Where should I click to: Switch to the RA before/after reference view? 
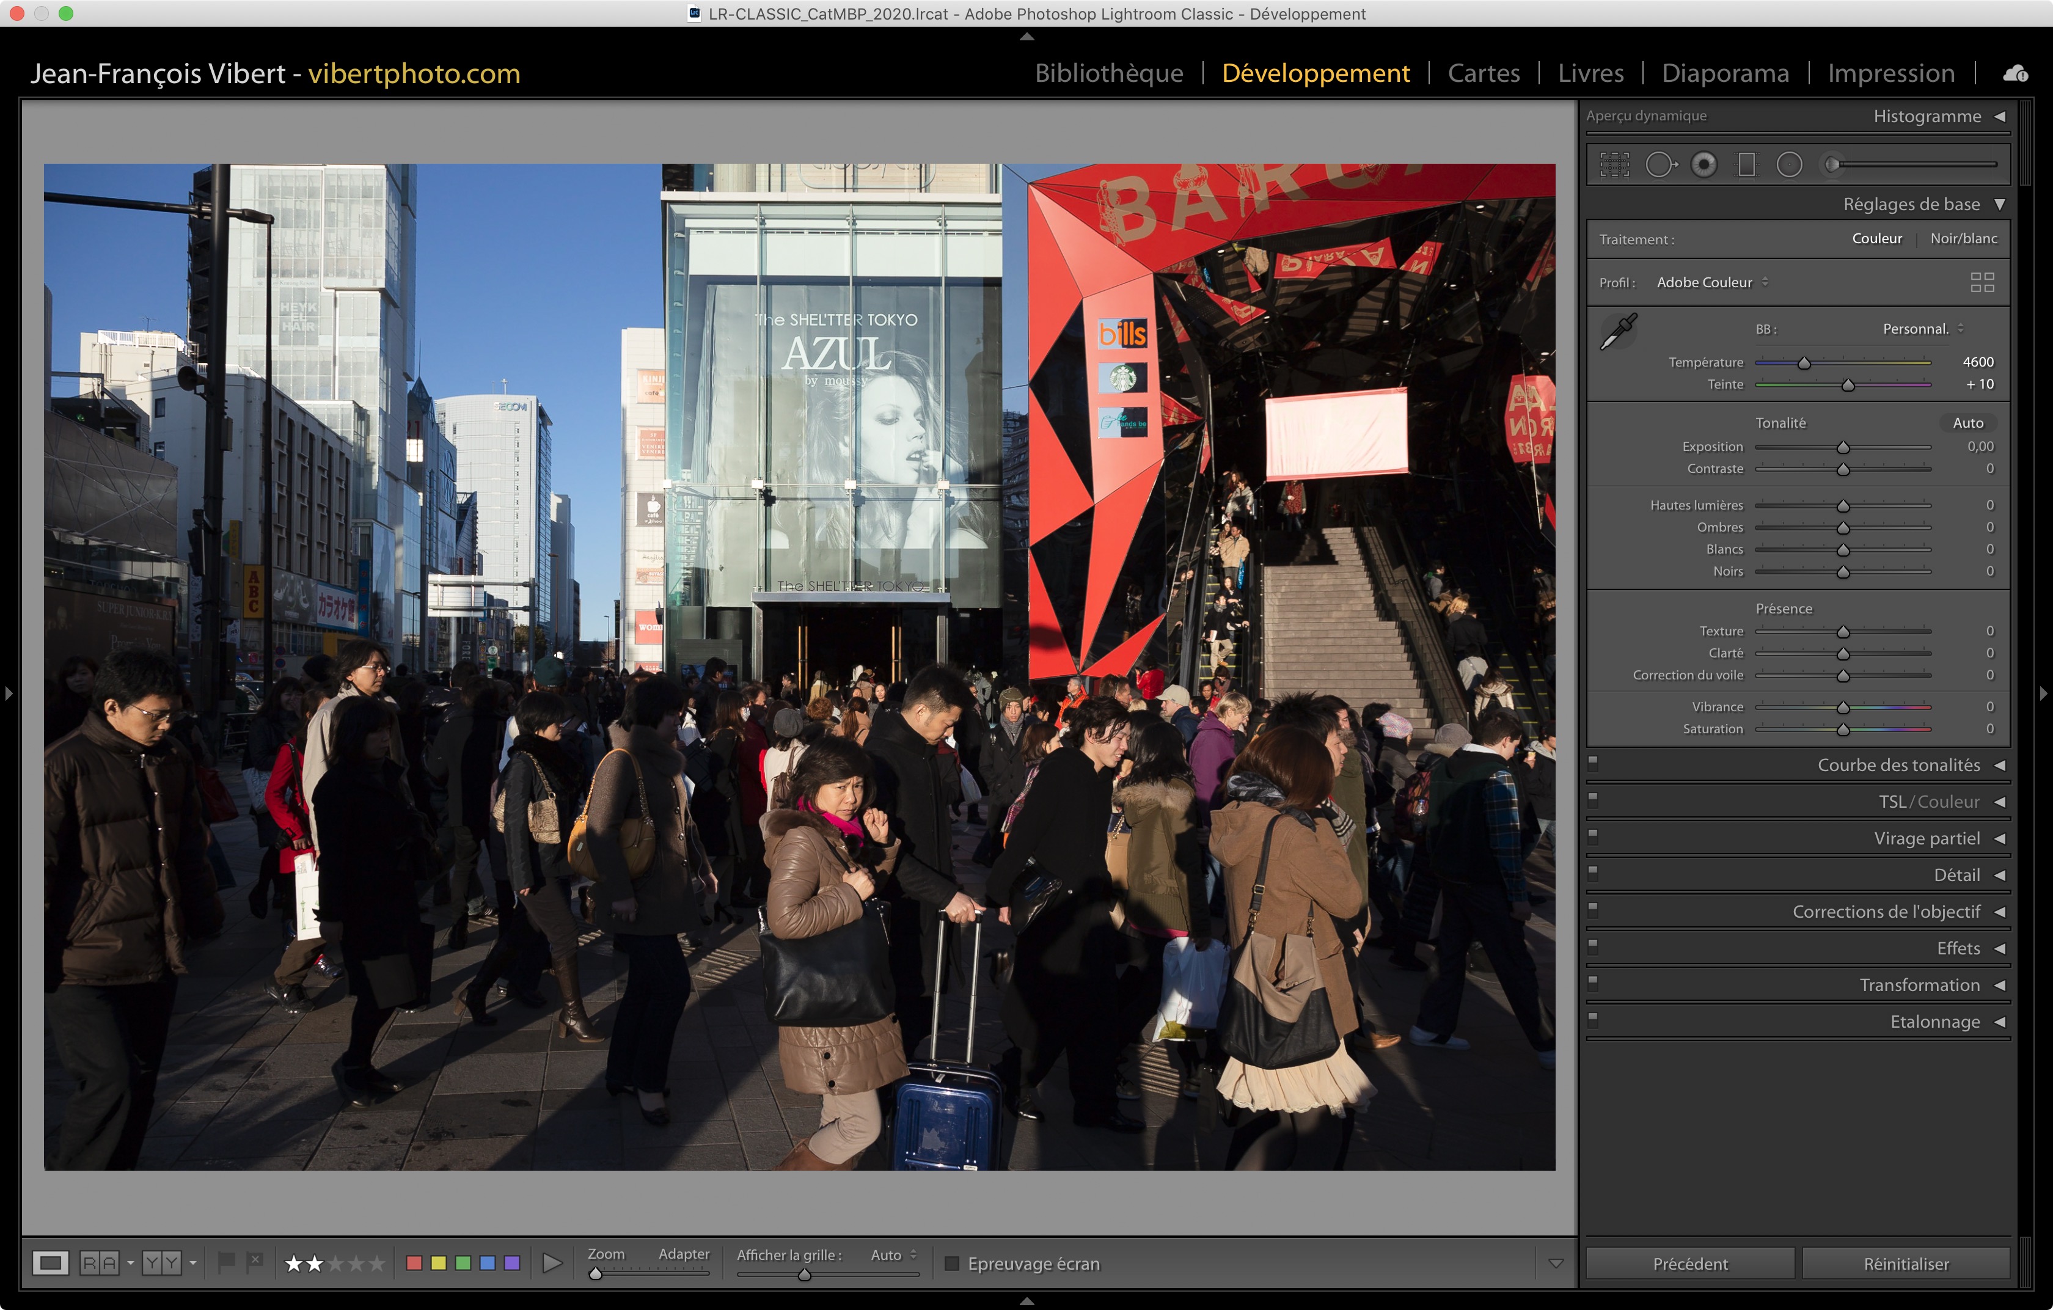pos(99,1262)
